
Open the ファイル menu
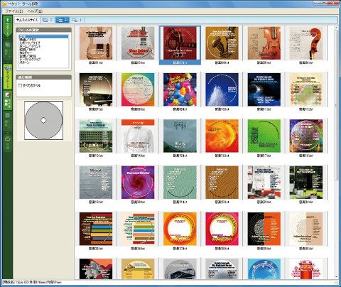[13, 11]
